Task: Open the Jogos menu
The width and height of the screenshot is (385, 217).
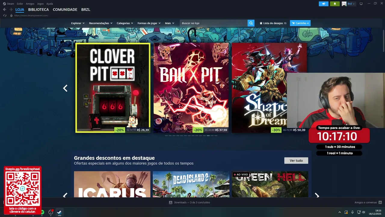Action: (40, 4)
